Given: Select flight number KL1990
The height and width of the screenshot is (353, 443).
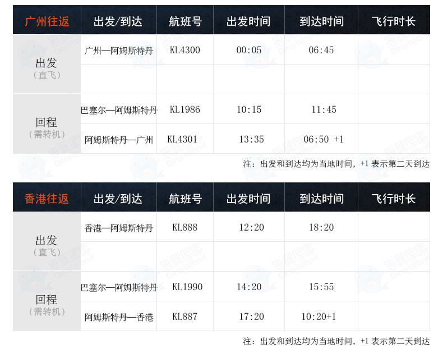Looking at the screenshot, I should pos(187,287).
